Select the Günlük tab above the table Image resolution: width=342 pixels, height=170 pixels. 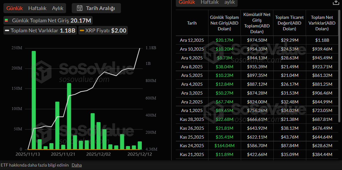pyautogui.click(x=187, y=2)
